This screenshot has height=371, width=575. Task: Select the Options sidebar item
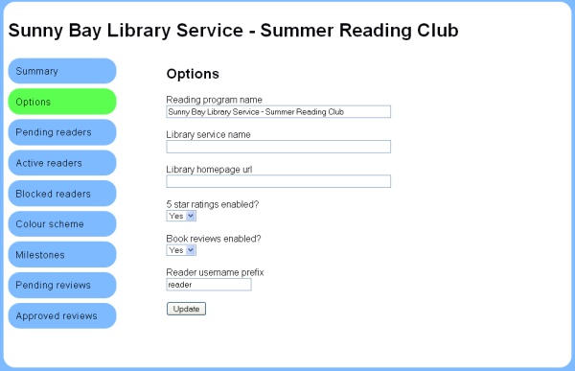tap(62, 102)
